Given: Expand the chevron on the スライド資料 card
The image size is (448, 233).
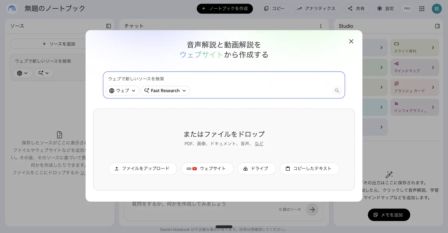Looking at the screenshot, I should pyautogui.click(x=433, y=47).
